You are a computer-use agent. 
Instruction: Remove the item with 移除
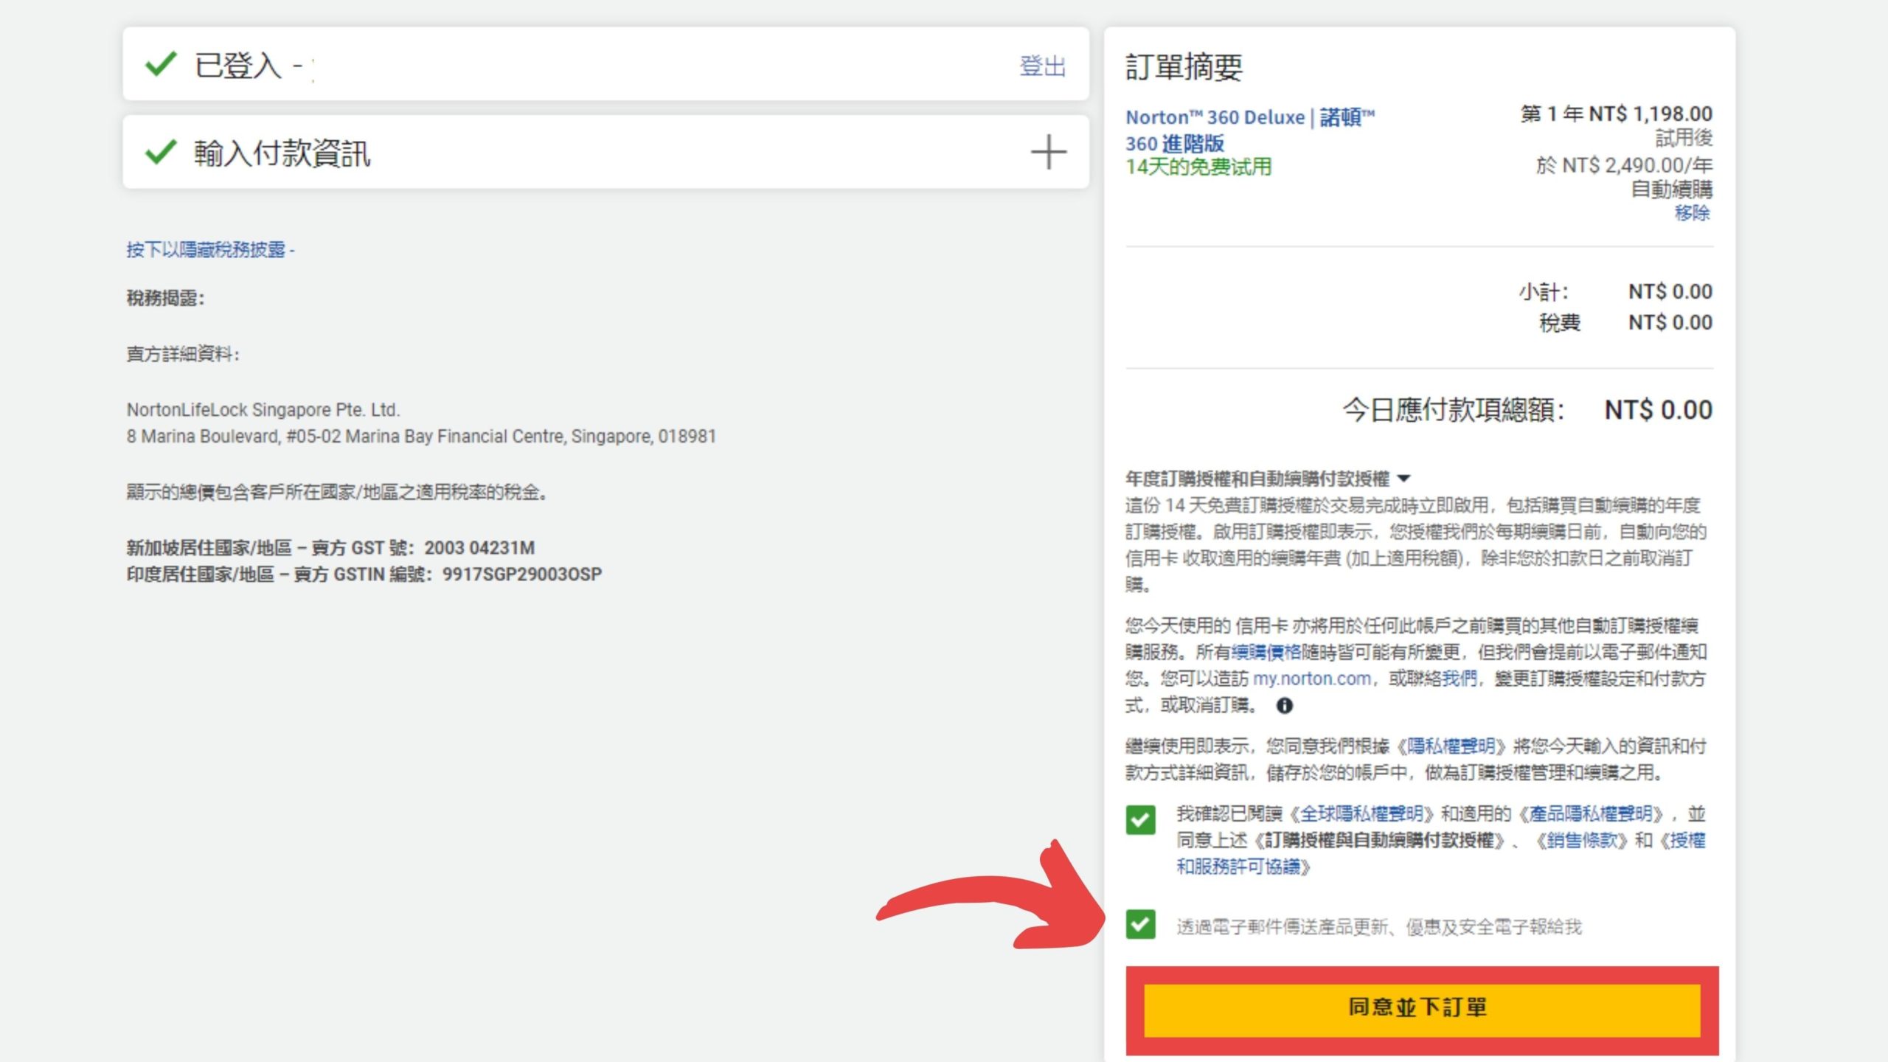pos(1692,213)
